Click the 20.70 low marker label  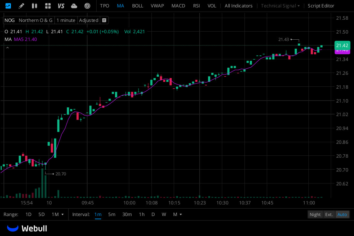[x=61, y=174]
